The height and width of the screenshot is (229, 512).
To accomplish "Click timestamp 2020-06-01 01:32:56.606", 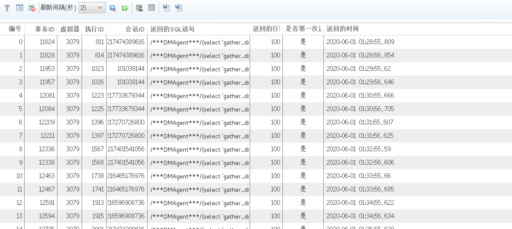I will 360,162.
